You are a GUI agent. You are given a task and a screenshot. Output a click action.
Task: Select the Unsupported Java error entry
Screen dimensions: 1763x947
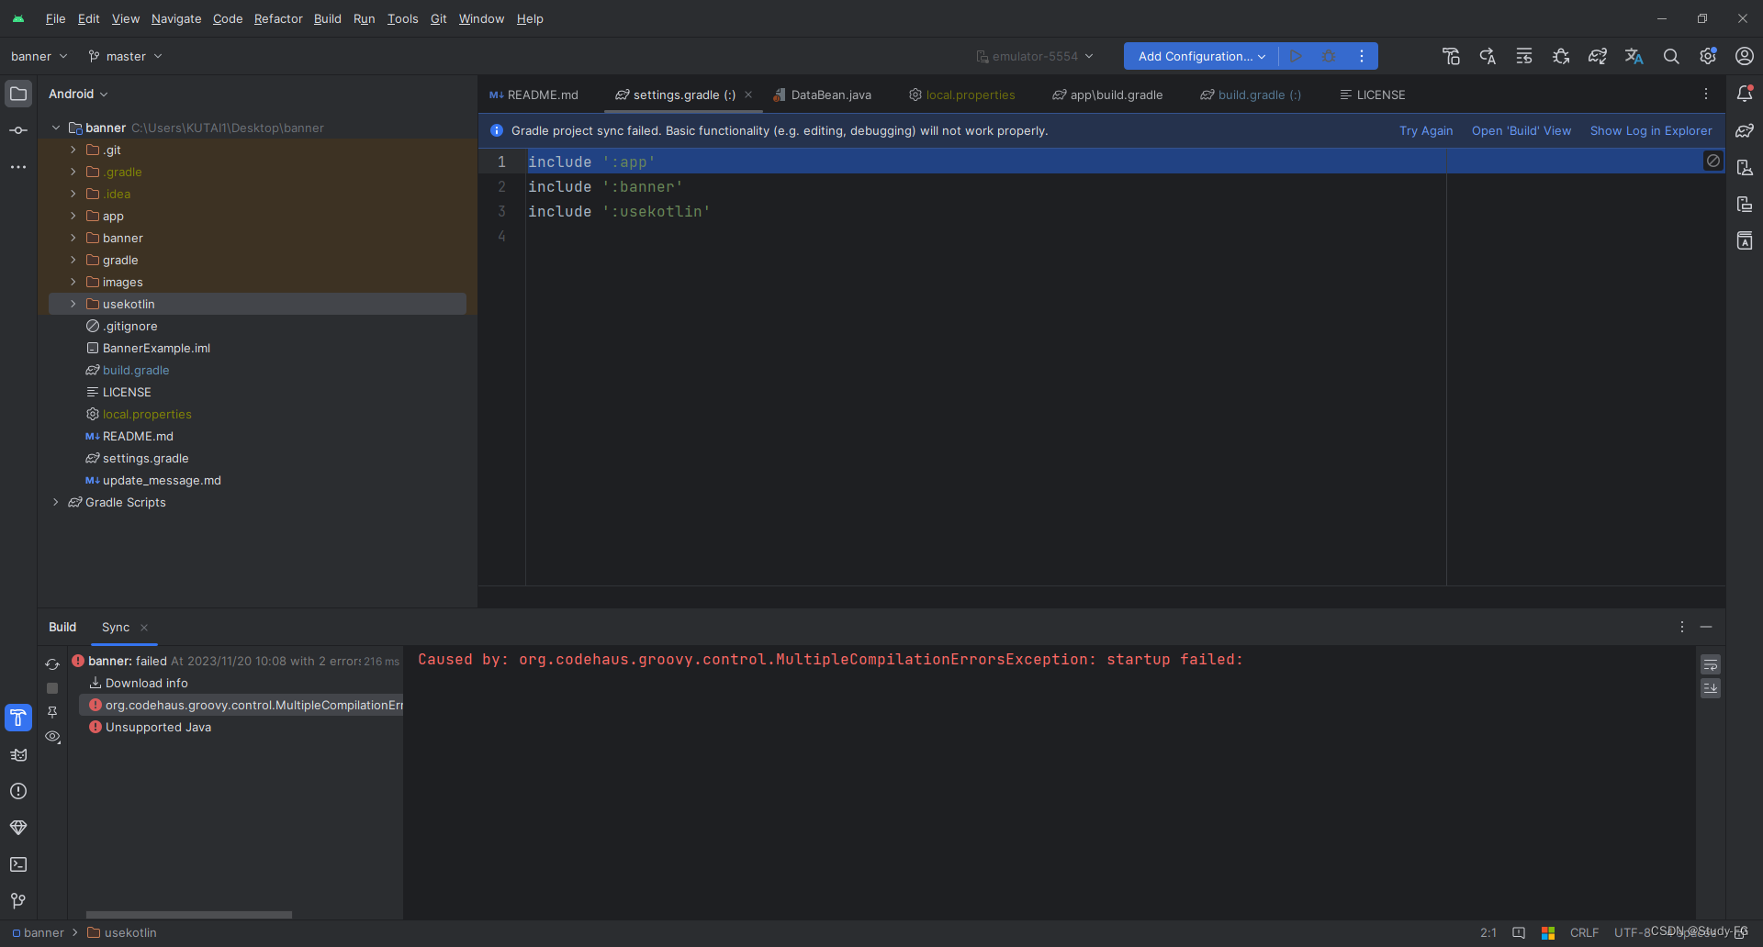point(158,727)
